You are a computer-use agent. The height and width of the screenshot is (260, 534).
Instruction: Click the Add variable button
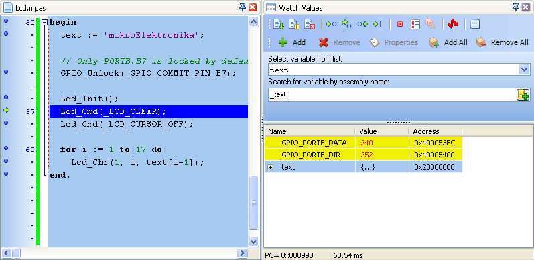click(x=292, y=42)
